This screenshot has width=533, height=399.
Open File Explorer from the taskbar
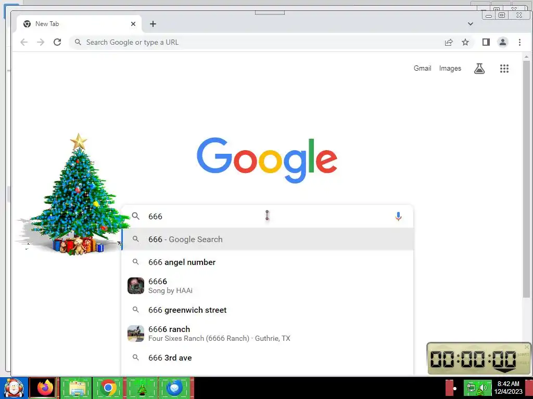tap(77, 388)
